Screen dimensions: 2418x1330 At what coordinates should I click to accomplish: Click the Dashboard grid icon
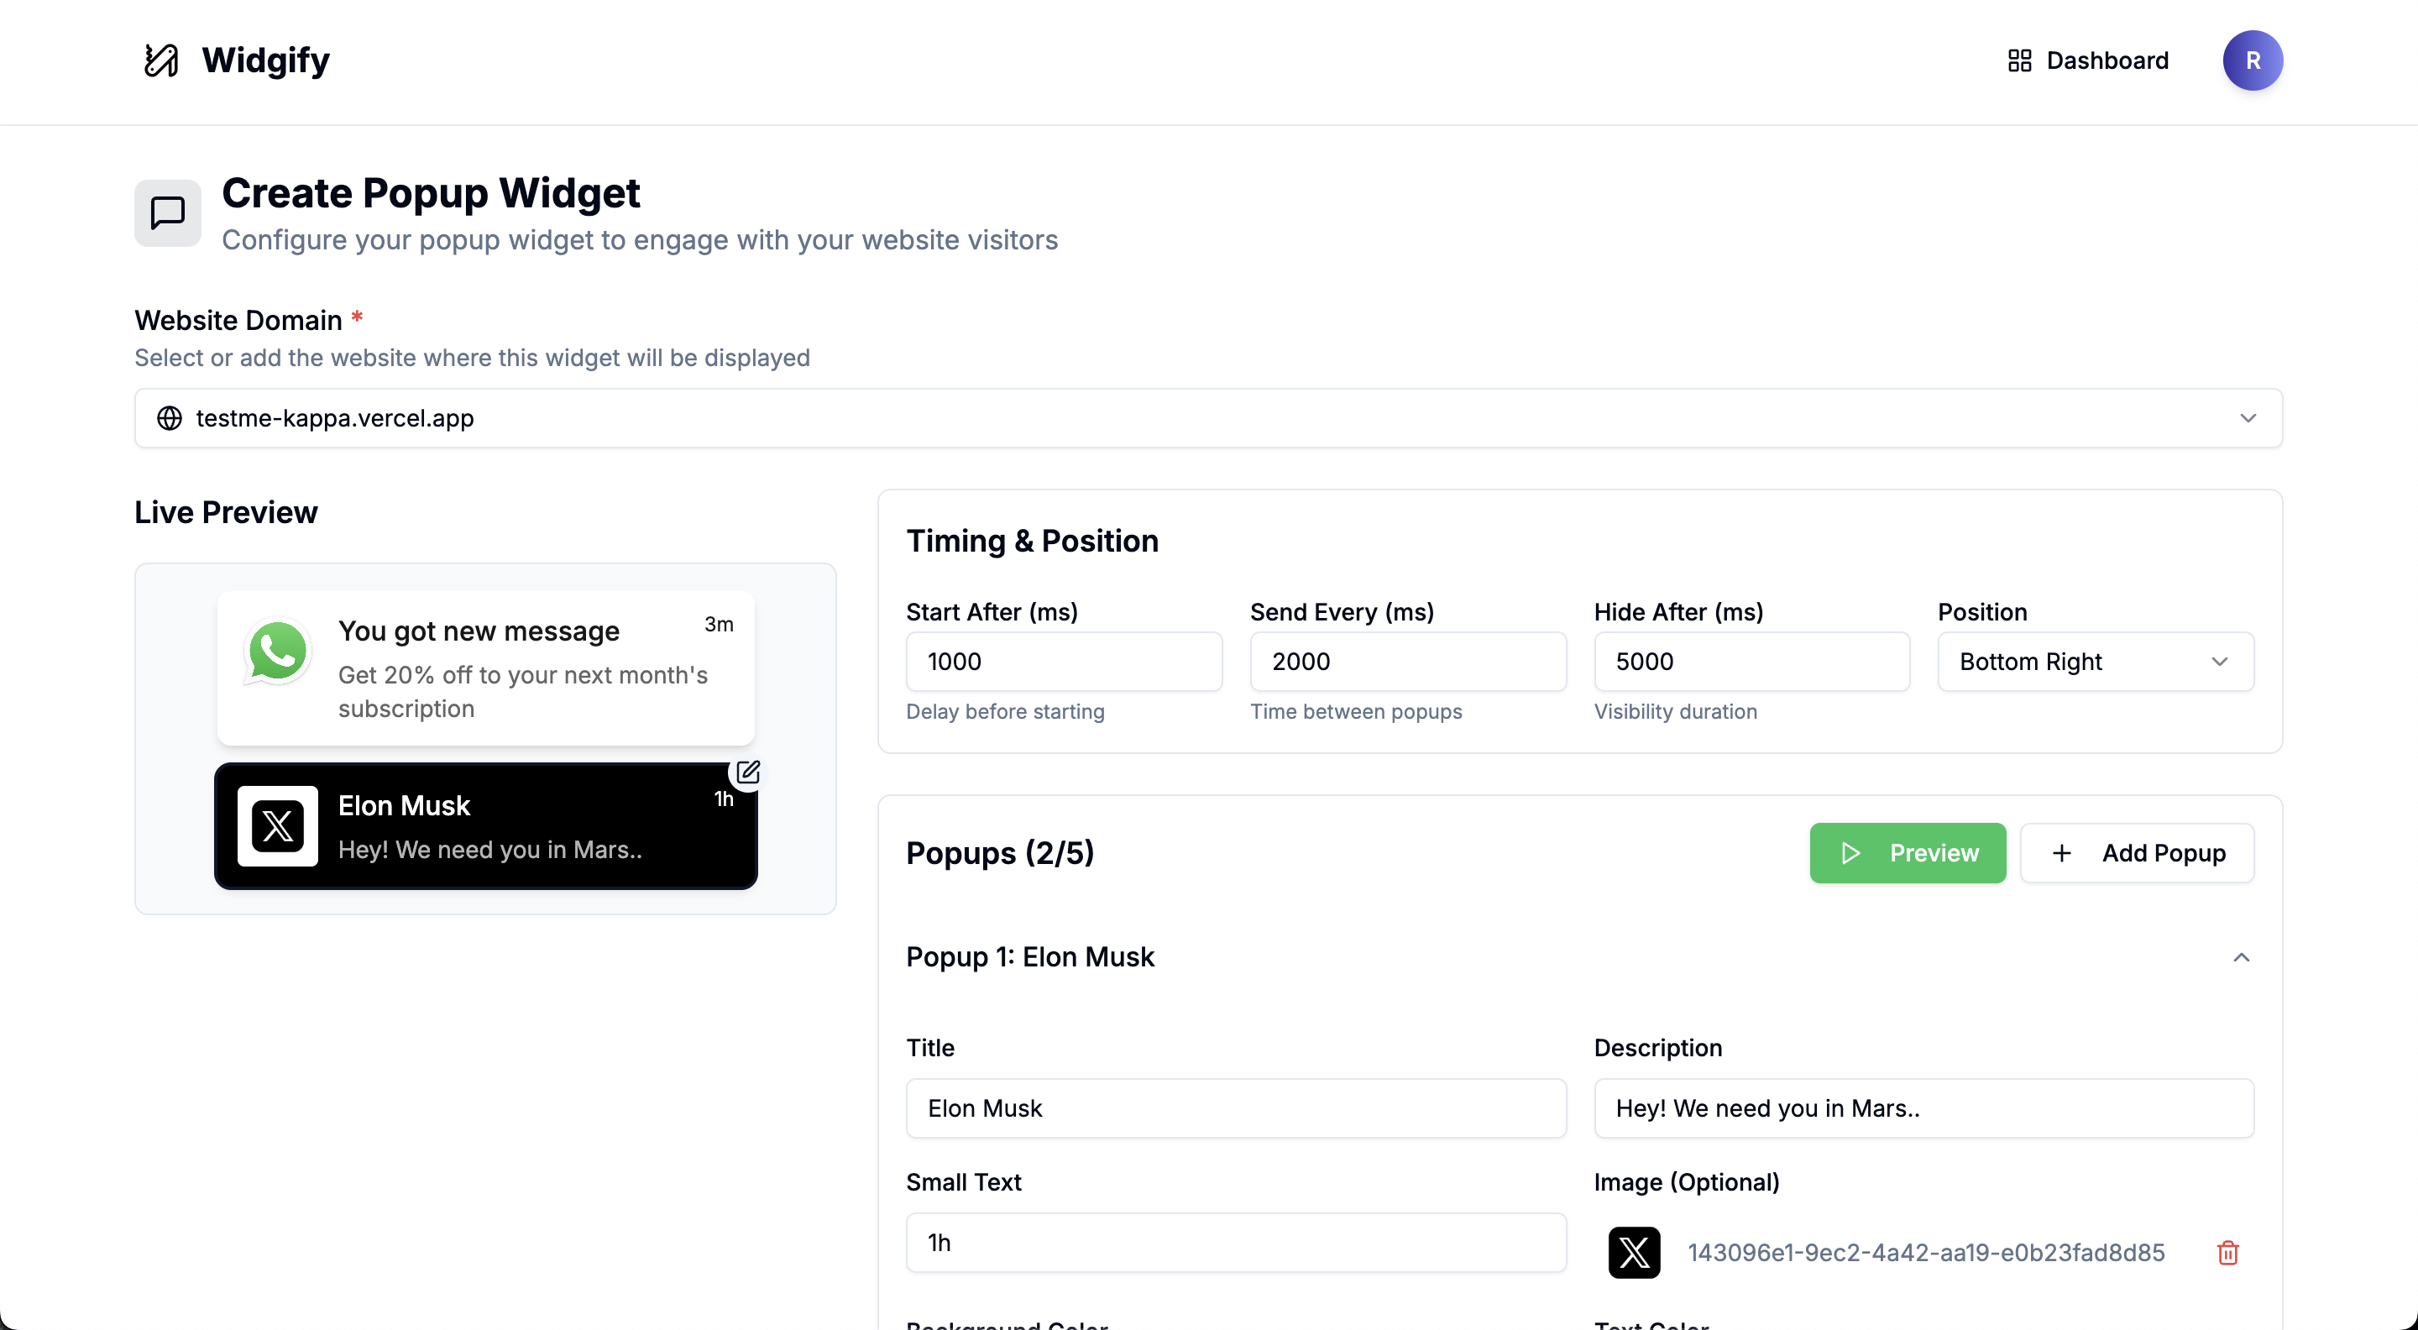coord(2019,61)
